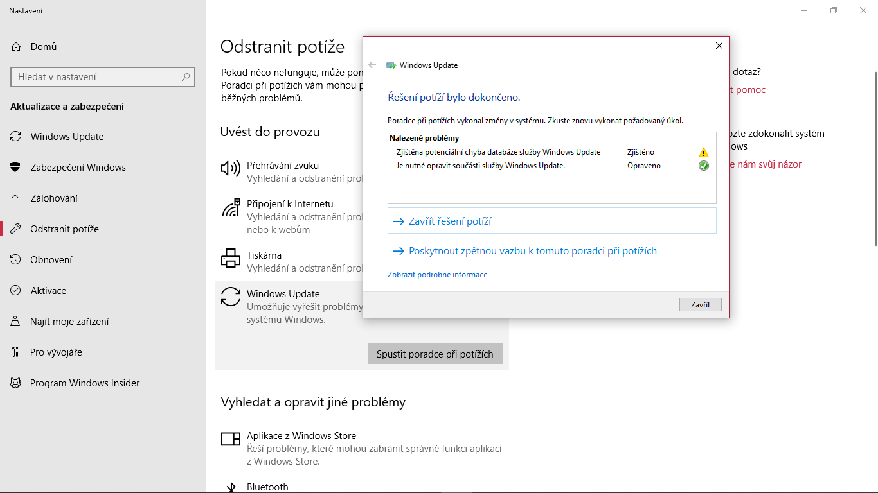Screen dimensions: 878x493
Task: Select Odstranit potíže in the sidebar
Action: [103, 229]
